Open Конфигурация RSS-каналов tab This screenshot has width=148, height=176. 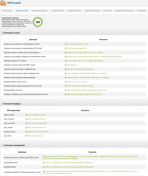pos(124,11)
